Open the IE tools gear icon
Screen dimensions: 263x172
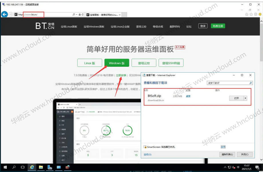pos(256,14)
